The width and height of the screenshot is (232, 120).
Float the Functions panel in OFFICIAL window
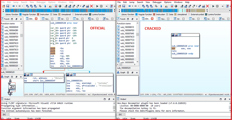(17, 19)
